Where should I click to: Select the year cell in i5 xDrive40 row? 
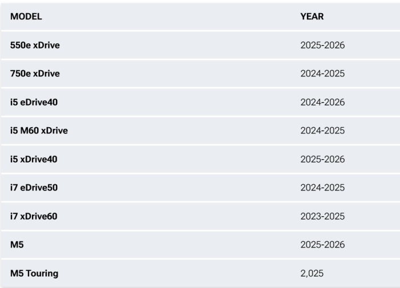(x=322, y=159)
